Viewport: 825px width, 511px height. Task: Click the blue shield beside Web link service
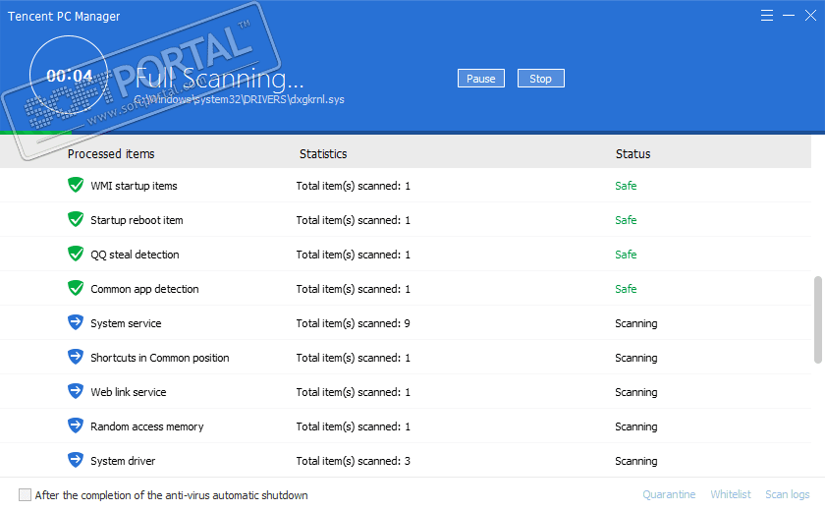tap(76, 391)
